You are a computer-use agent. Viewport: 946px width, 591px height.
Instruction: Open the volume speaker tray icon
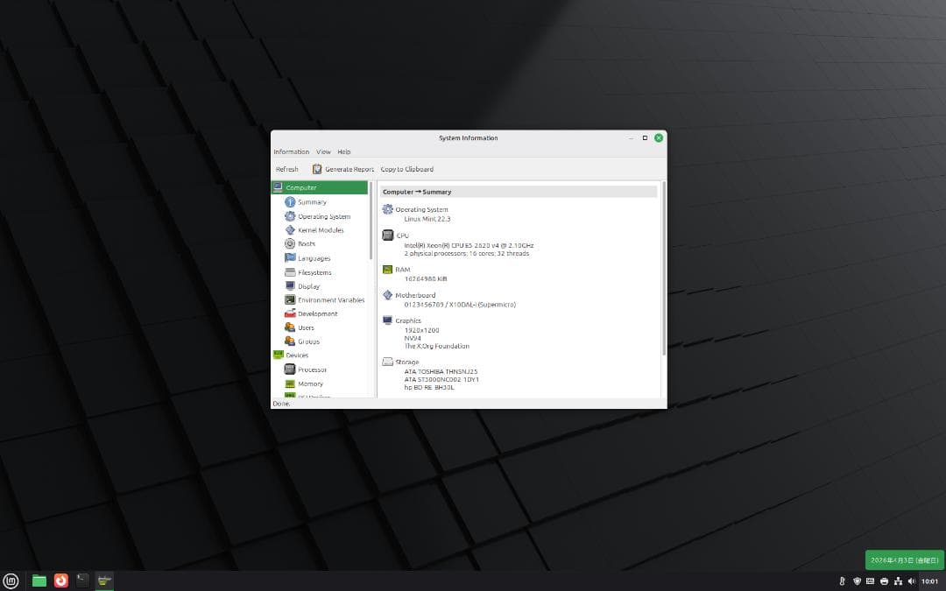pyautogui.click(x=912, y=581)
